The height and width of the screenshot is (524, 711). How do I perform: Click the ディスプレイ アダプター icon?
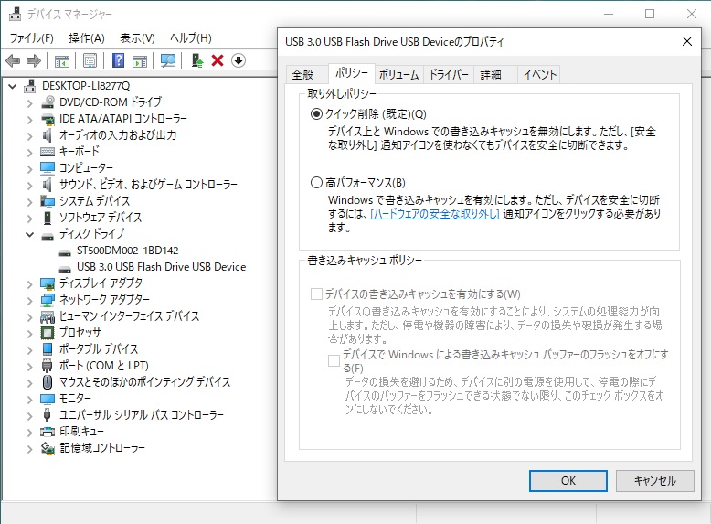point(48,283)
